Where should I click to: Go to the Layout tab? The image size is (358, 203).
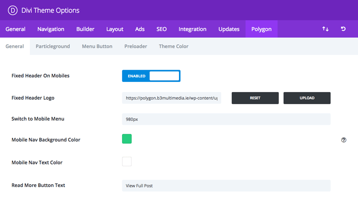115,29
